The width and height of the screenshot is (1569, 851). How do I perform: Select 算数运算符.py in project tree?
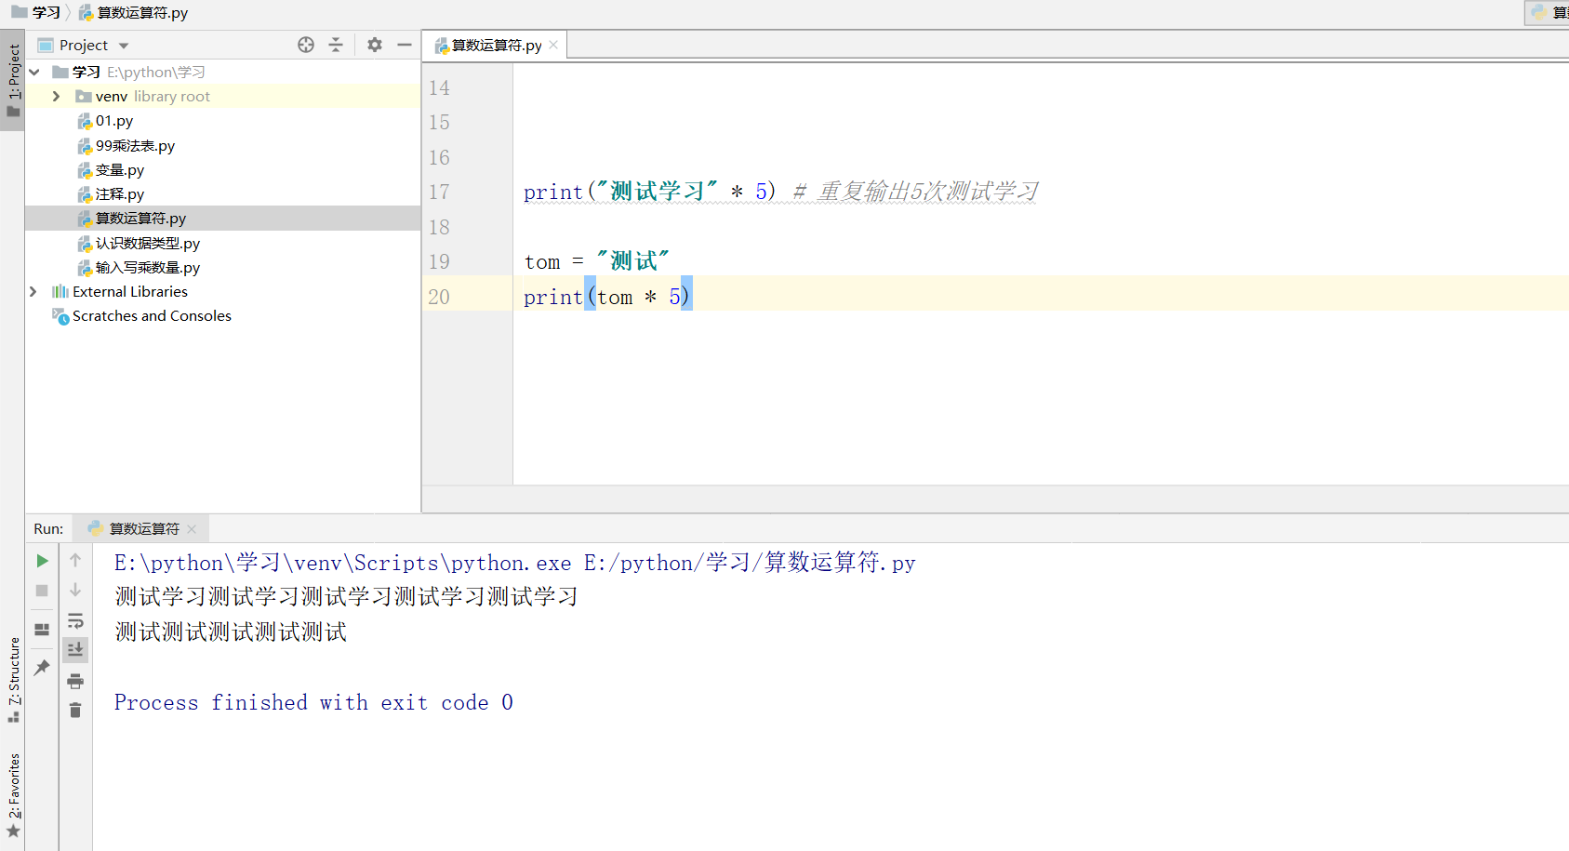click(140, 219)
